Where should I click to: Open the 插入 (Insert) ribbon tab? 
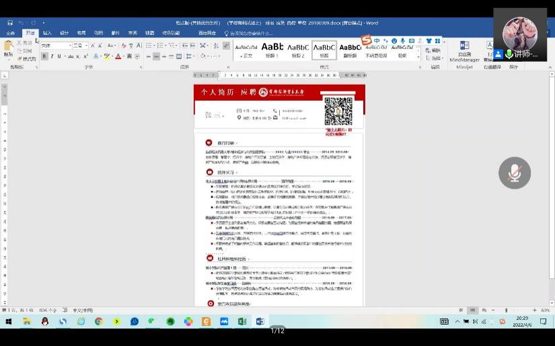click(x=47, y=33)
